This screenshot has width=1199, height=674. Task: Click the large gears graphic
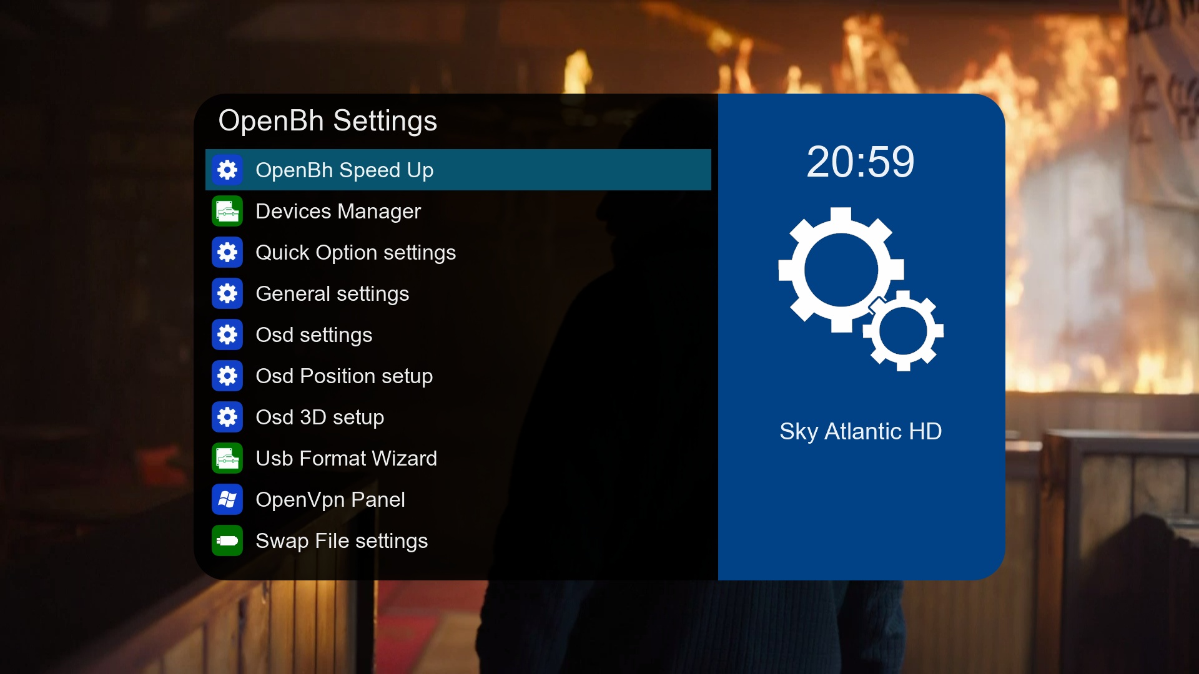[861, 289]
